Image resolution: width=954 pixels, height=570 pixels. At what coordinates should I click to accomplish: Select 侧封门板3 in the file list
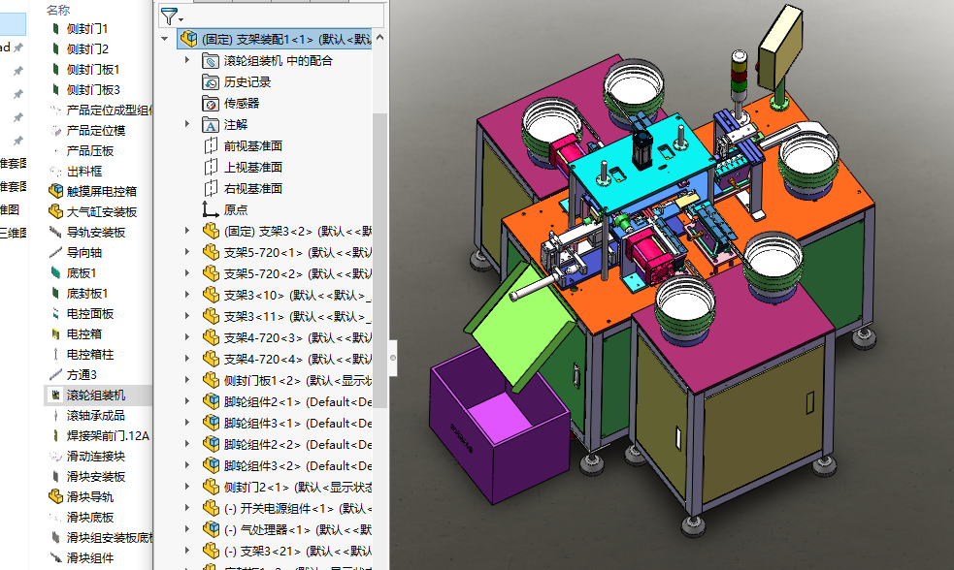(93, 90)
